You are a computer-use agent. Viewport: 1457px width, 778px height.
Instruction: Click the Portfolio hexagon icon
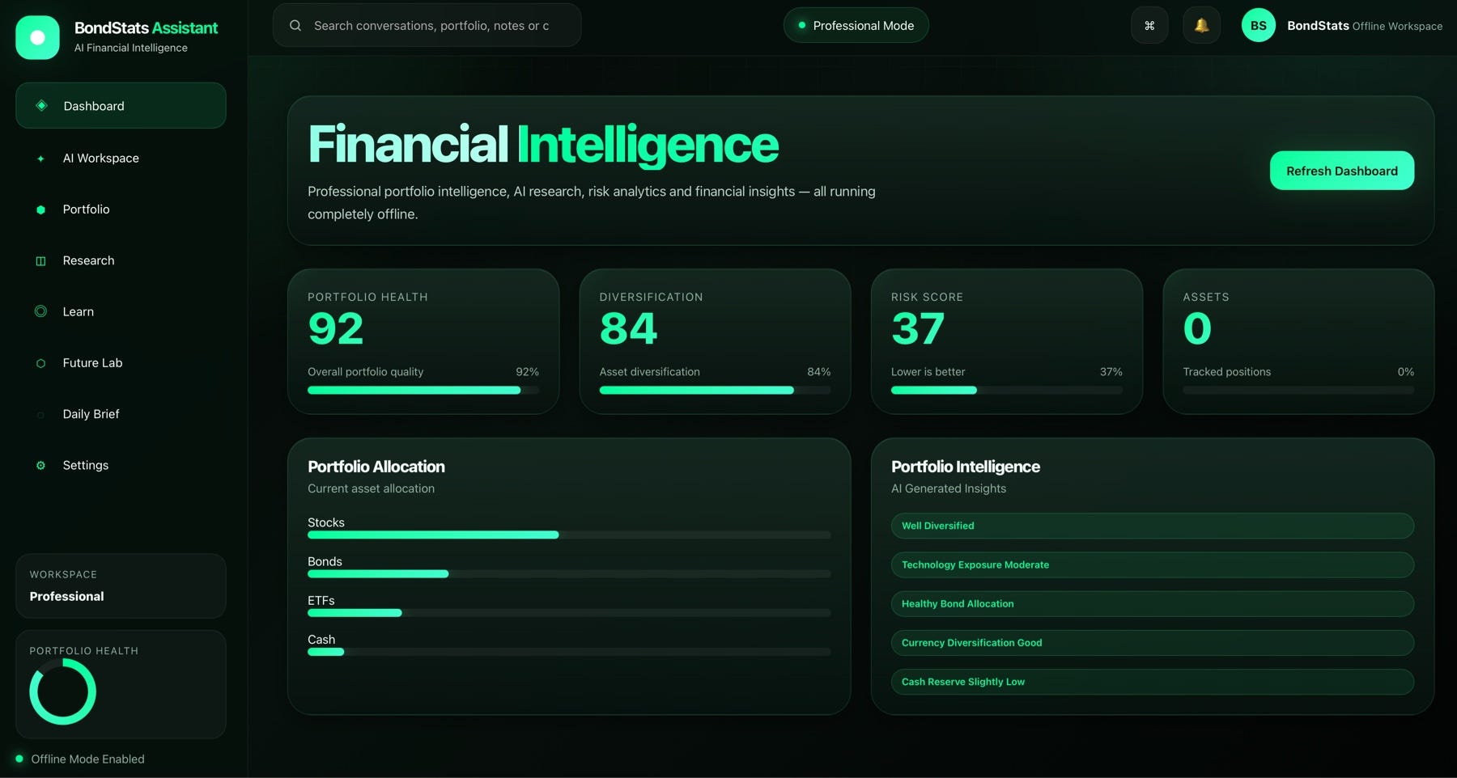40,209
